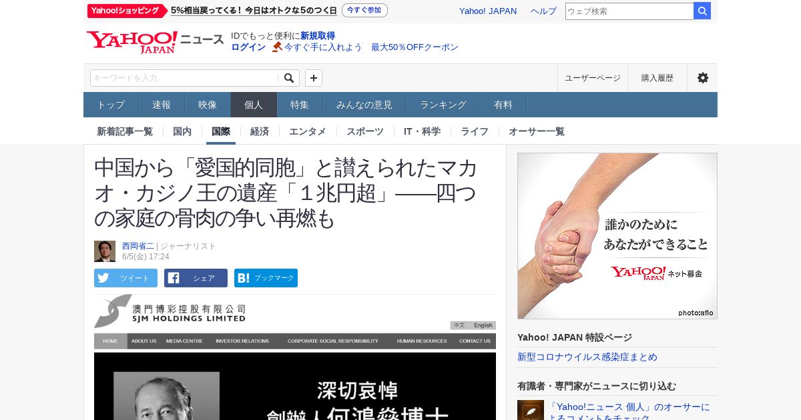801x420 pixels.
Task: Click the Yahoo! JAPAN top link
Action: coord(488,11)
